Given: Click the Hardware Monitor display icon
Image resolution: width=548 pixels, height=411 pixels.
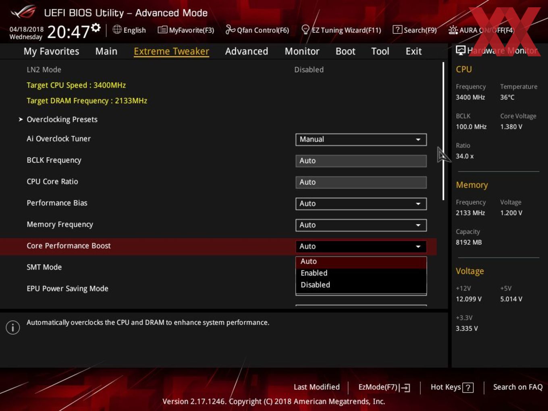Looking at the screenshot, I should 461,50.
